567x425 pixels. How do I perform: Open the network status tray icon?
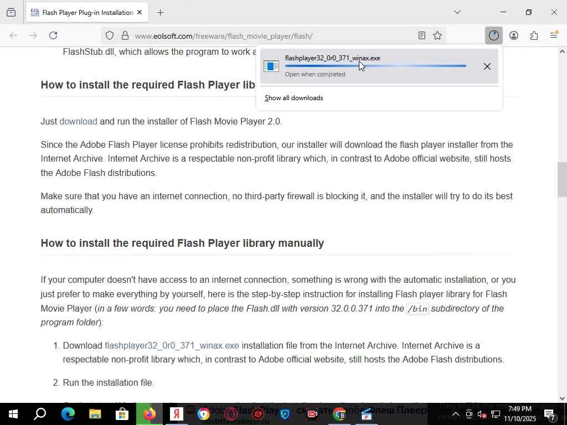coord(496,414)
